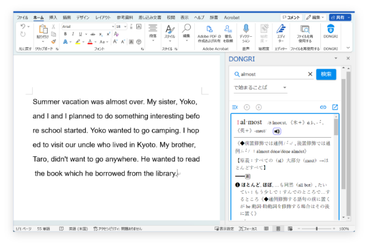Select the Format Painter brush
The width and height of the screenshot is (368, 247).
(54, 42)
